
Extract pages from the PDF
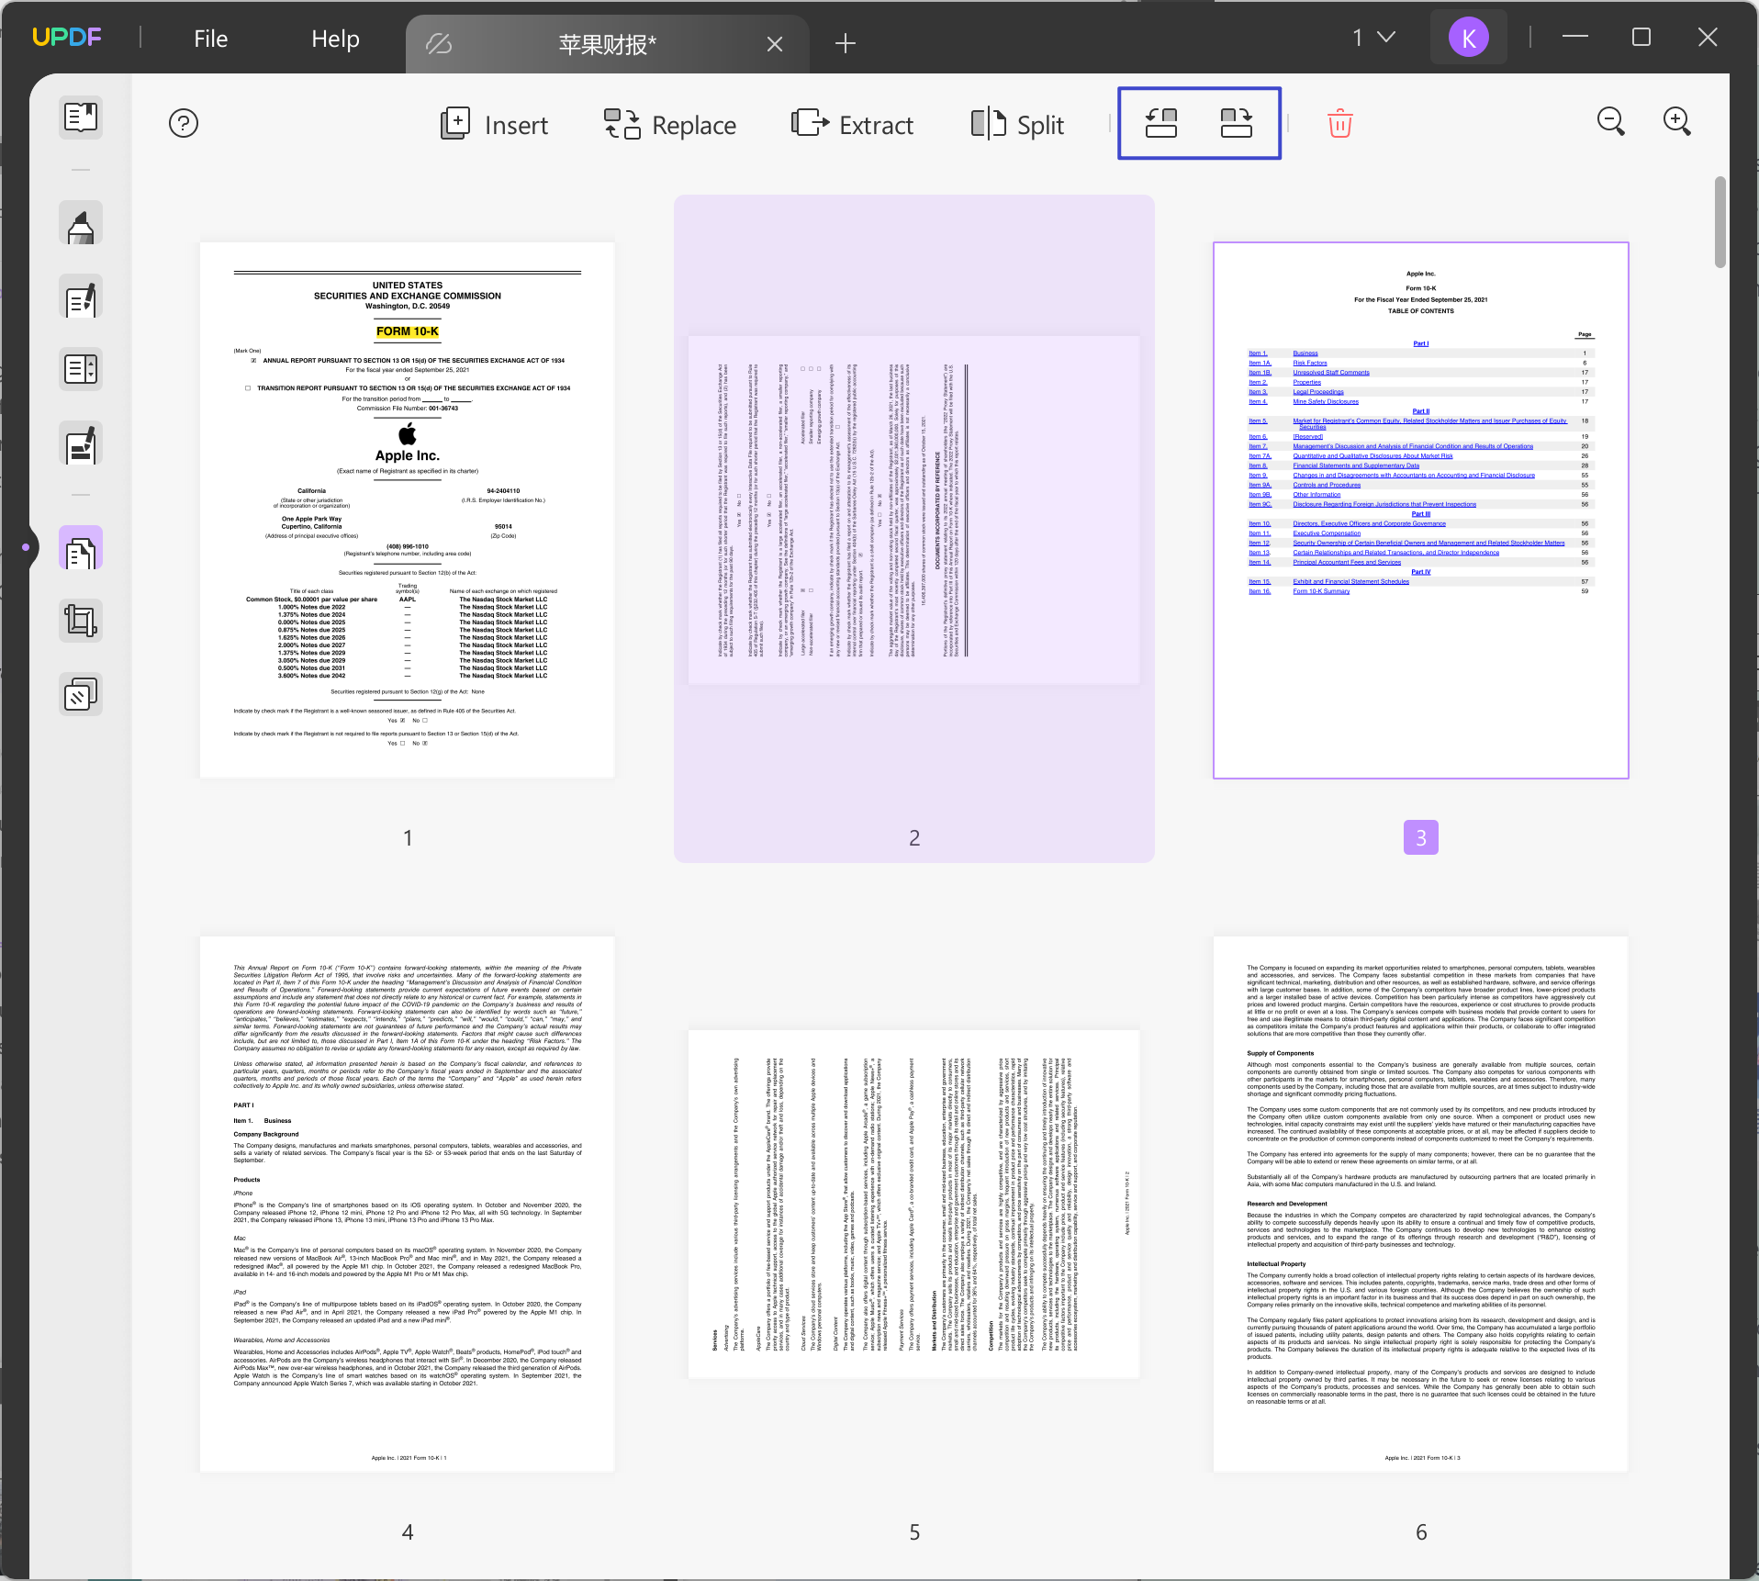click(852, 124)
